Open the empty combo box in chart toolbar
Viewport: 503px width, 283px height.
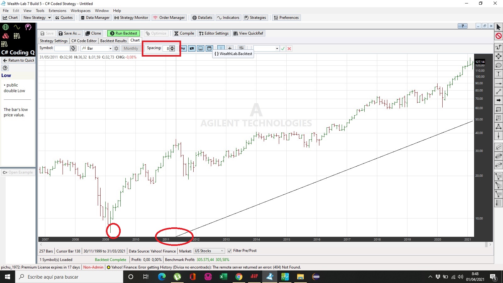pos(266,48)
